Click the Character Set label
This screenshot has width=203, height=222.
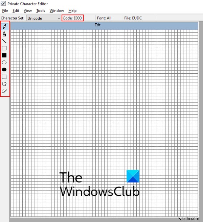[x=13, y=18]
